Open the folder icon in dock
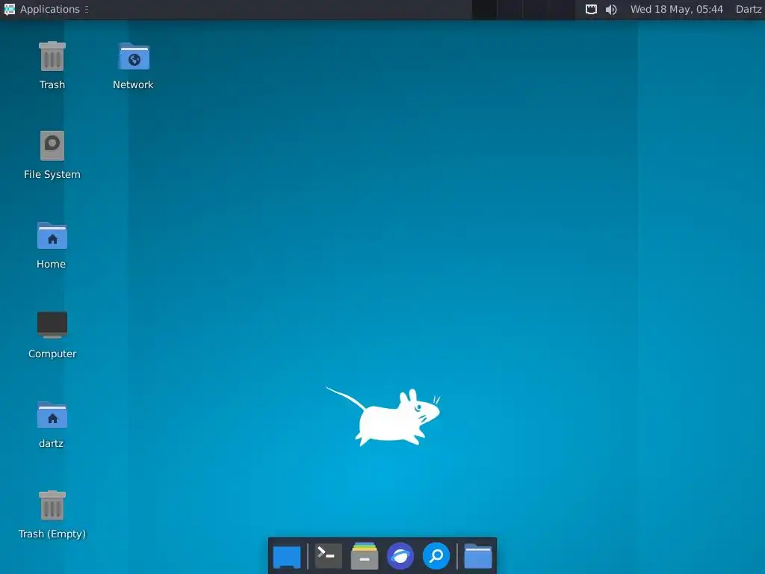765x574 pixels. pos(477,556)
